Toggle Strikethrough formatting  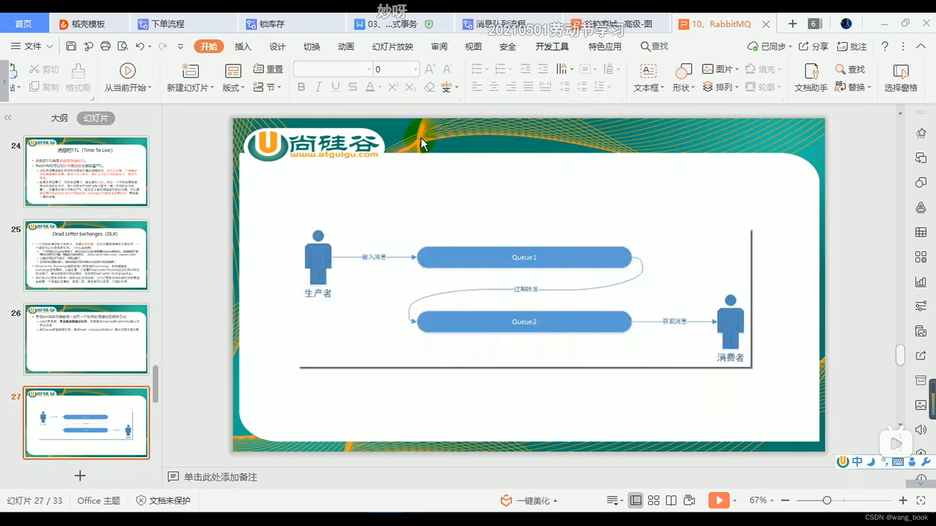coord(353,87)
